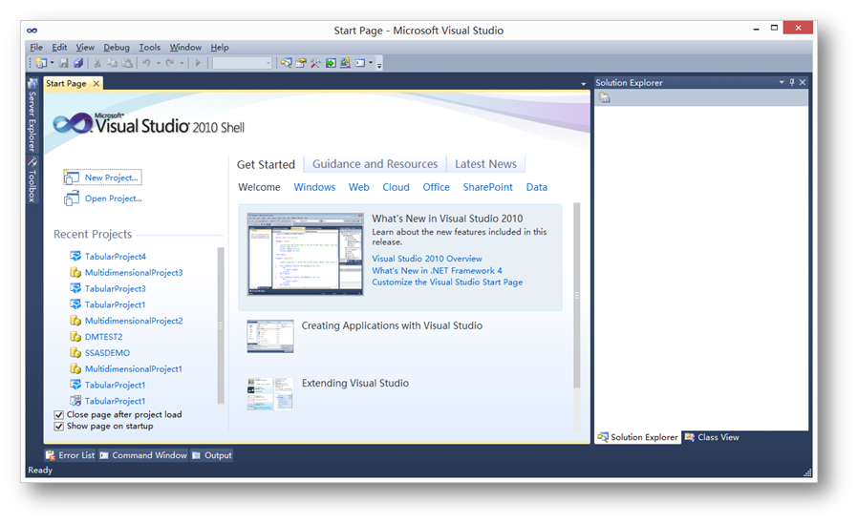Click the Get Started content scrollbar

576,295
